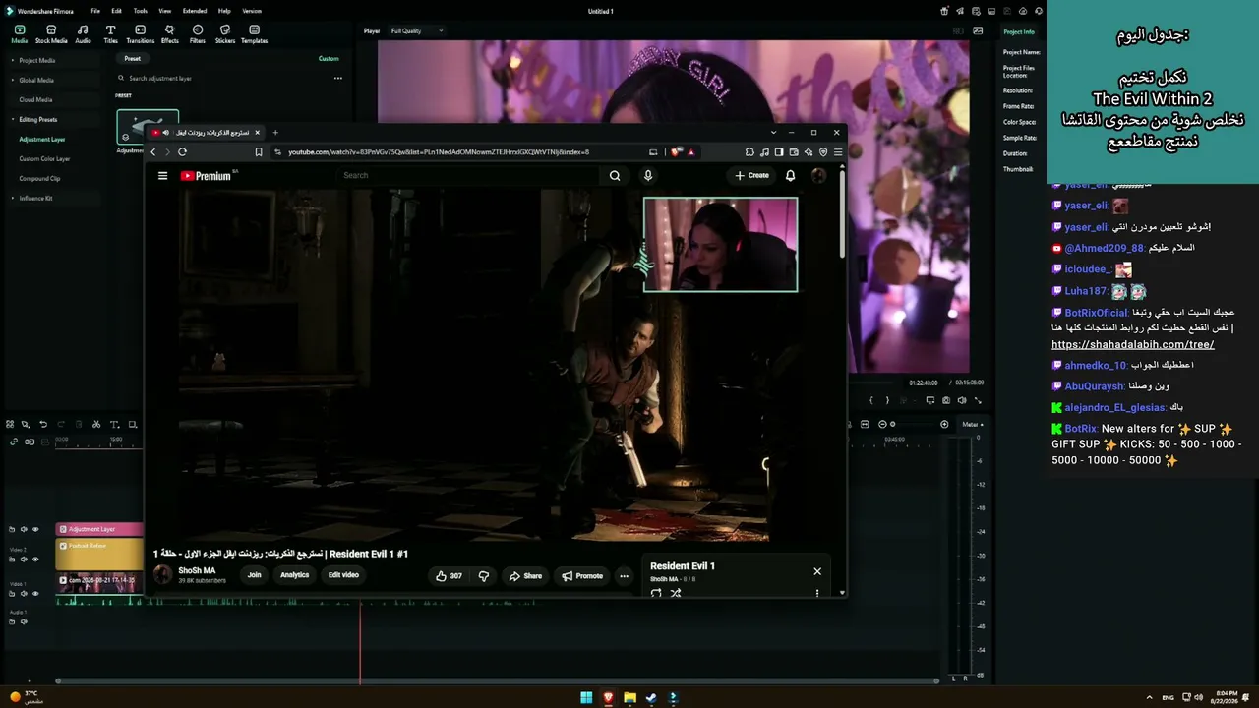The image size is (1259, 708).
Task: Dislike the Resident Evil video
Action: click(x=483, y=576)
